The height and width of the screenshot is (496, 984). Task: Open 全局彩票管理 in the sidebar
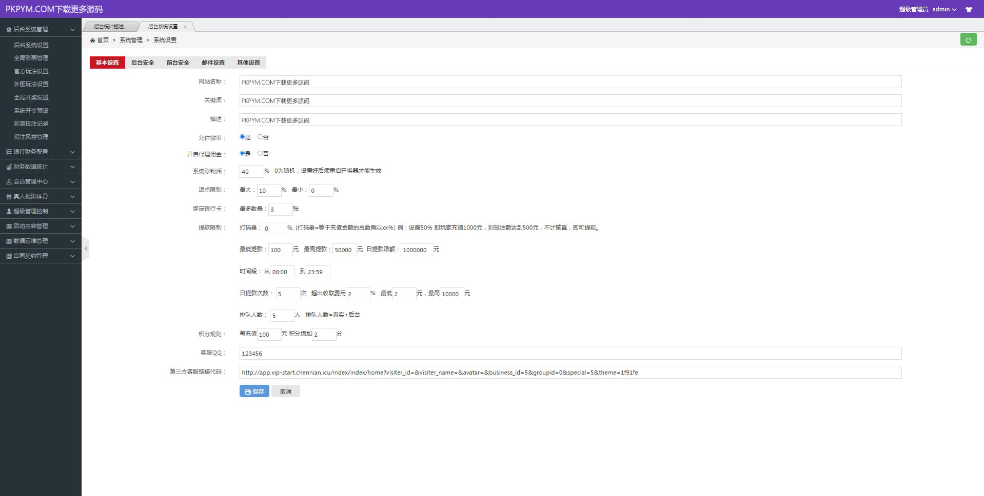[31, 58]
